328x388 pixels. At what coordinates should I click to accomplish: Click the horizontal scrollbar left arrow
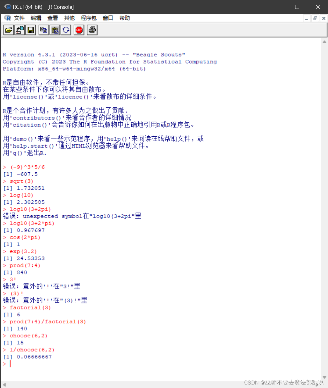[x=4, y=384]
